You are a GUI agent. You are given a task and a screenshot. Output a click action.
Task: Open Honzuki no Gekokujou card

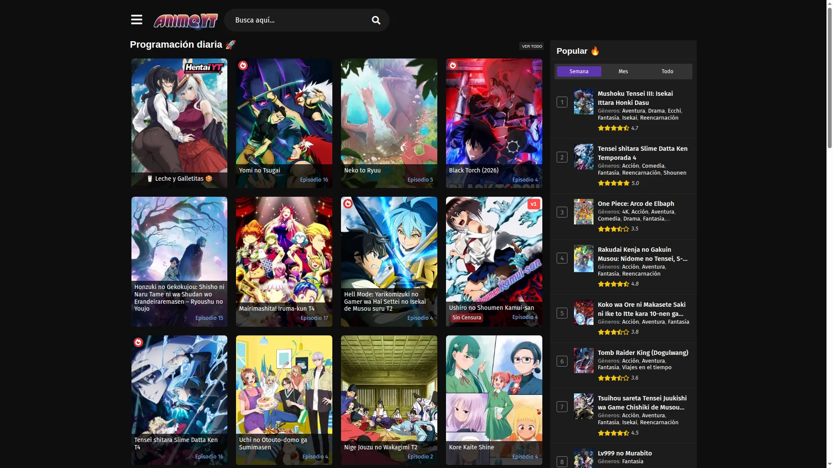(179, 262)
